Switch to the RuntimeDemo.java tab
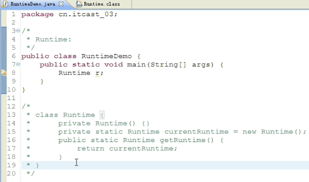309x182 pixels. point(33,4)
